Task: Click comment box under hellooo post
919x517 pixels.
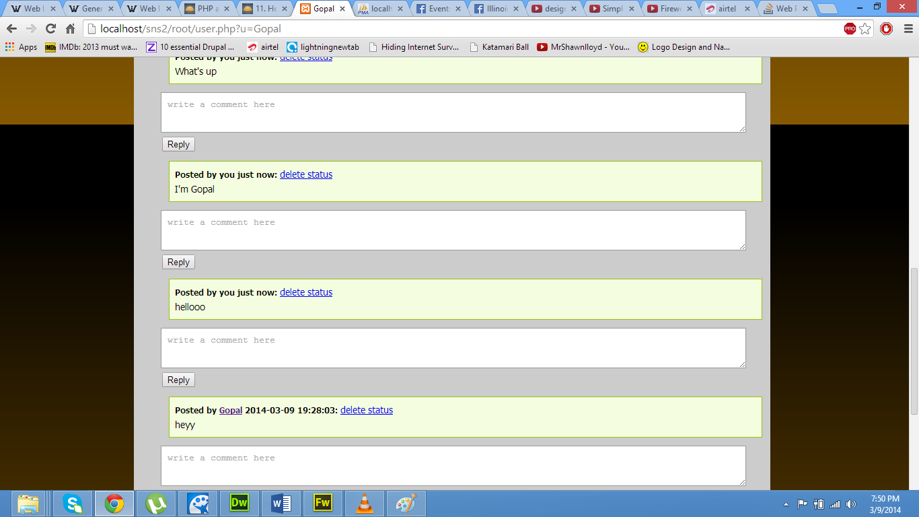Action: coord(453,348)
